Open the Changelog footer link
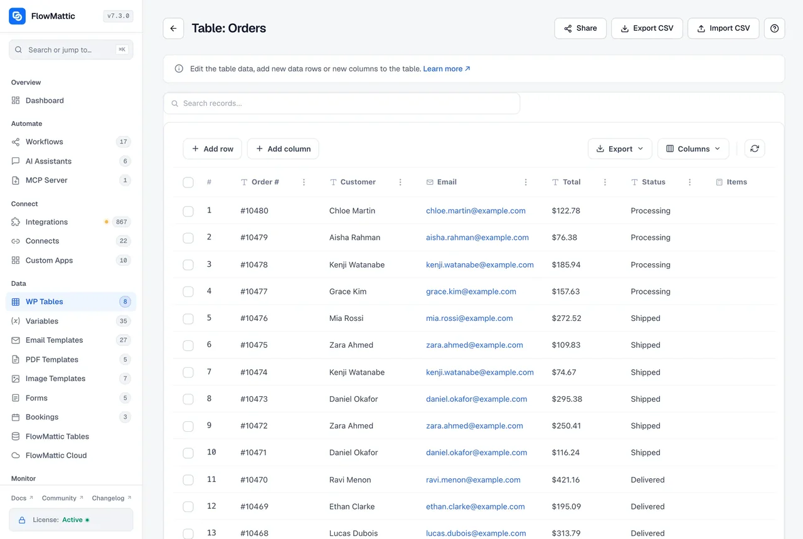803x539 pixels. click(x=112, y=498)
